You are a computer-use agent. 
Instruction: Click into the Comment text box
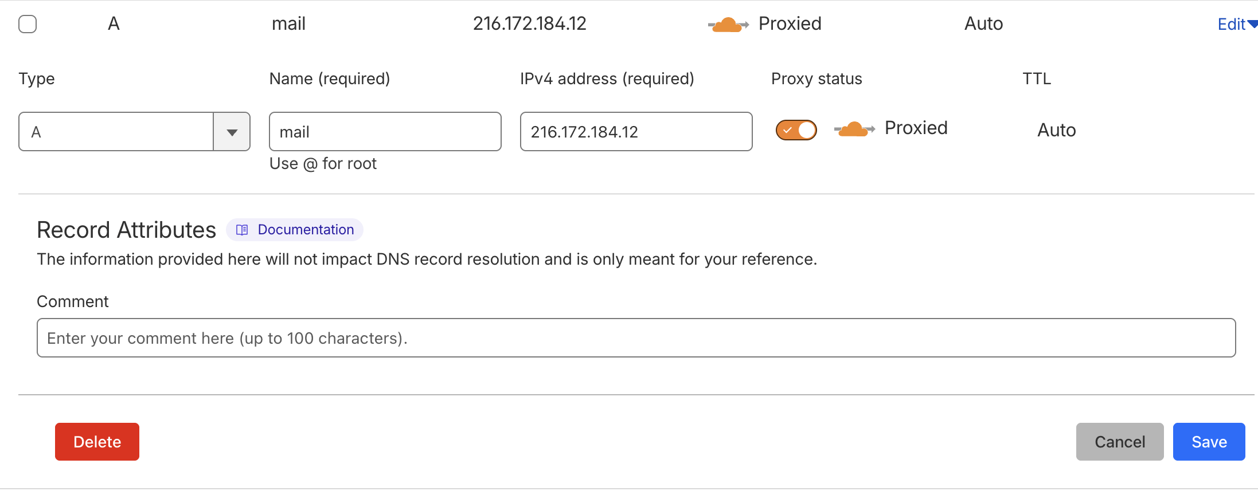tap(636, 338)
